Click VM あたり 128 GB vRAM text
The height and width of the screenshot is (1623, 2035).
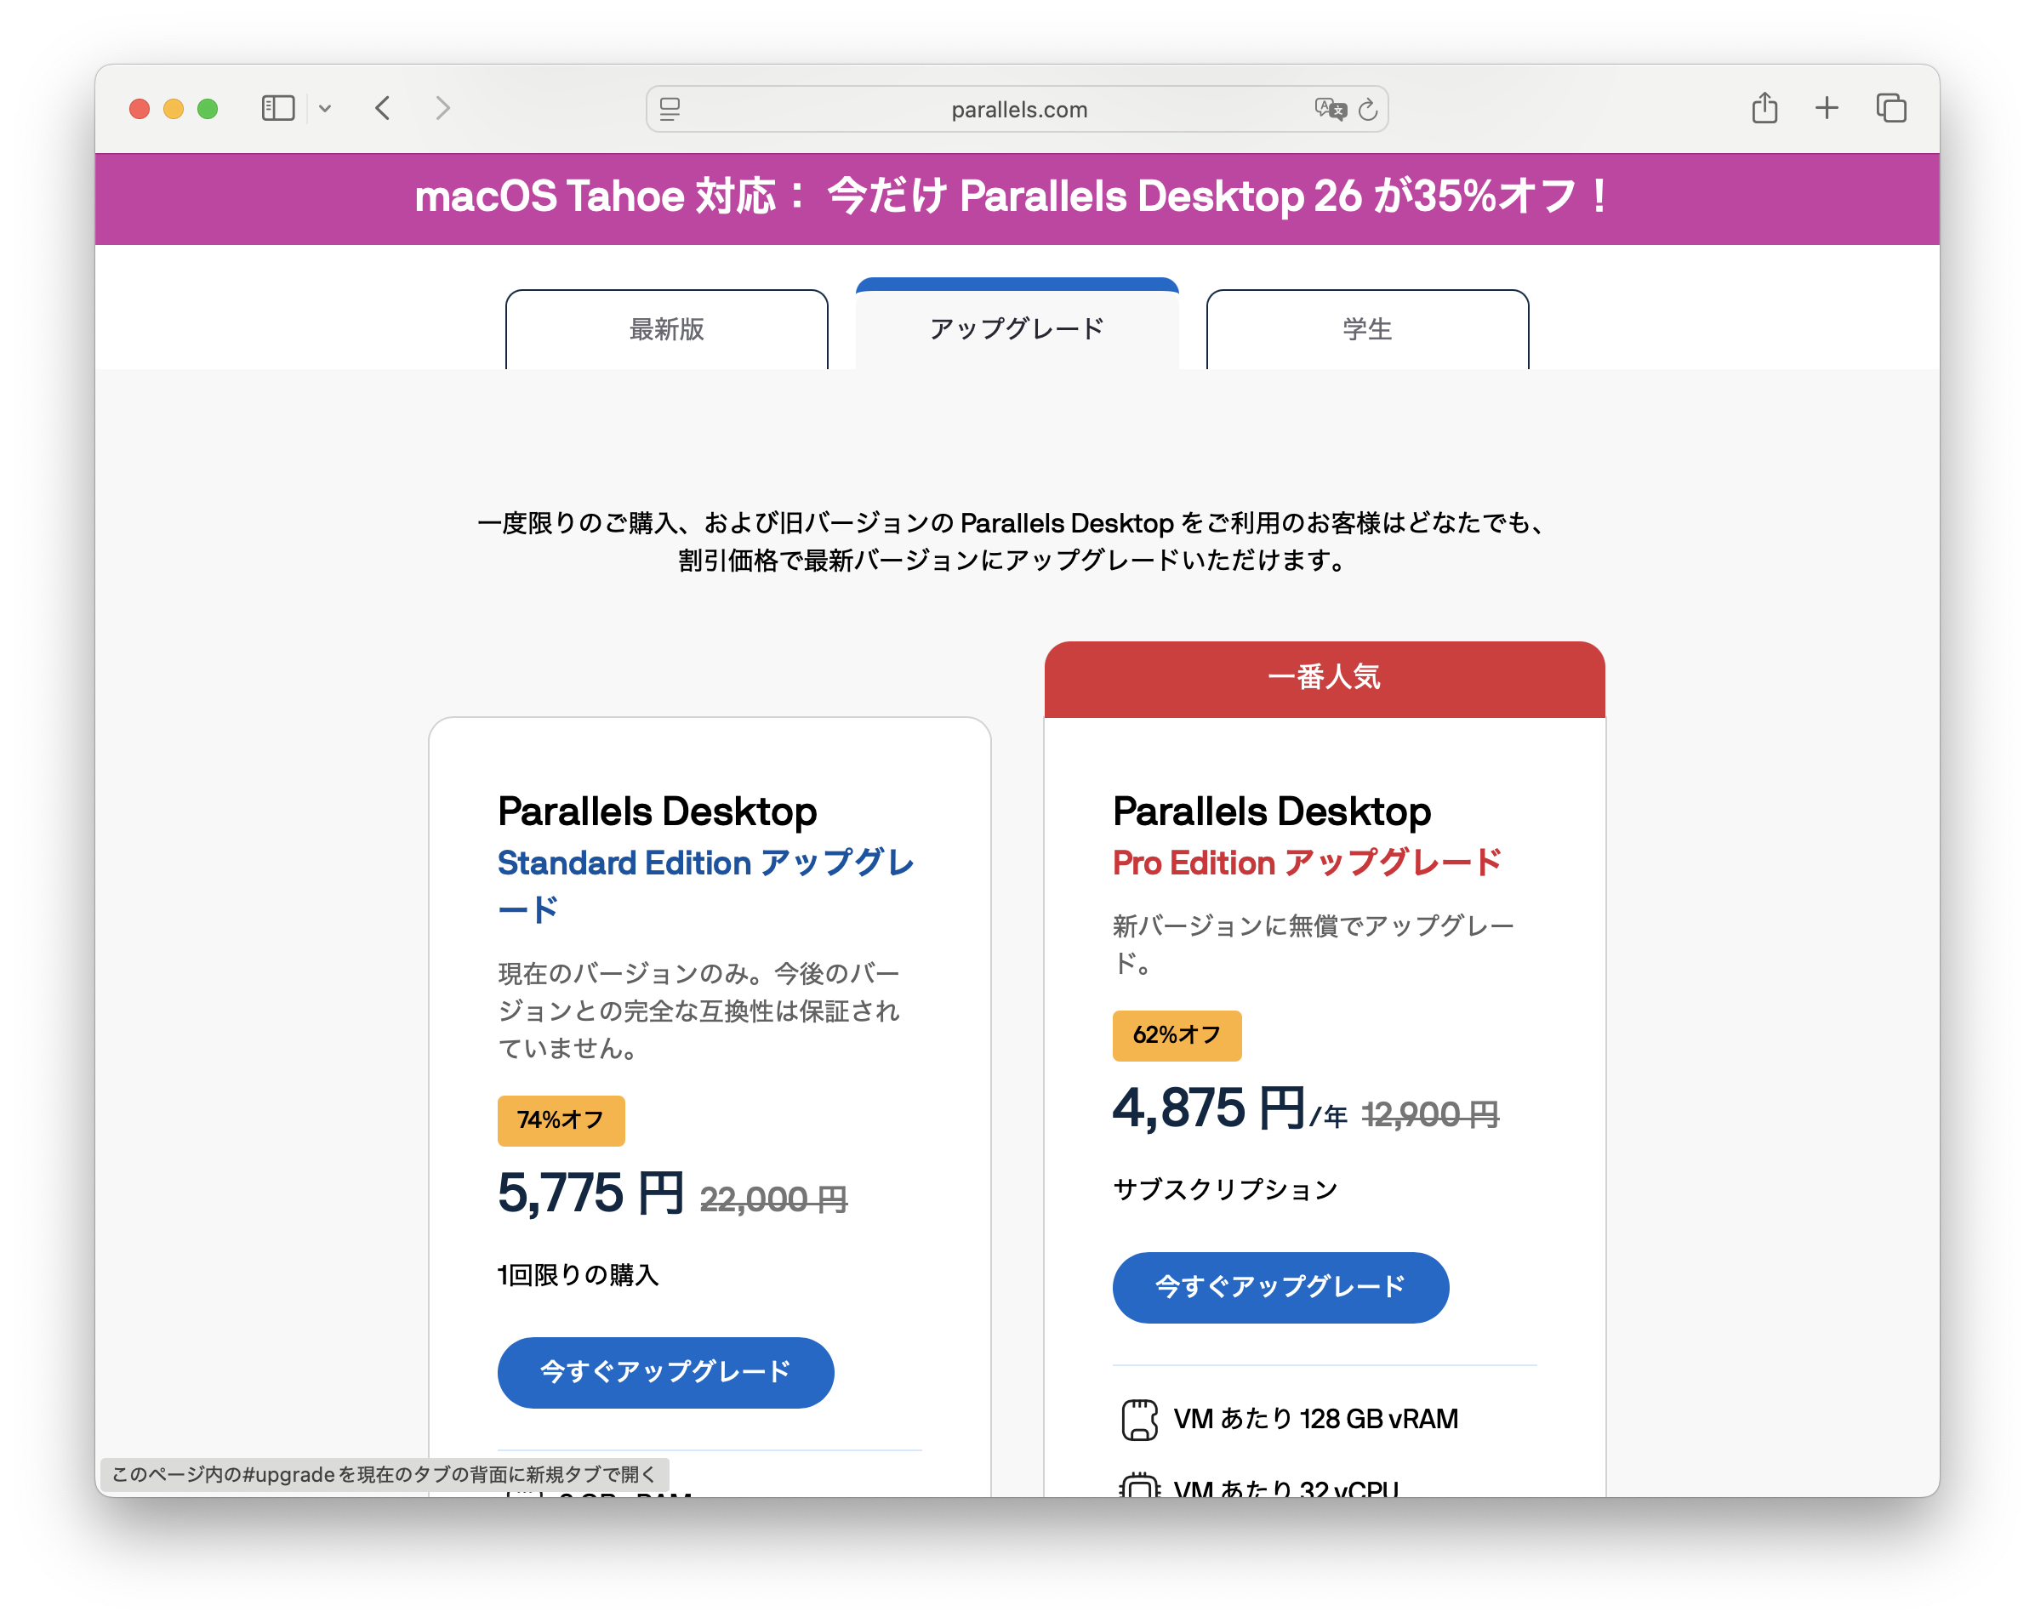1314,1418
